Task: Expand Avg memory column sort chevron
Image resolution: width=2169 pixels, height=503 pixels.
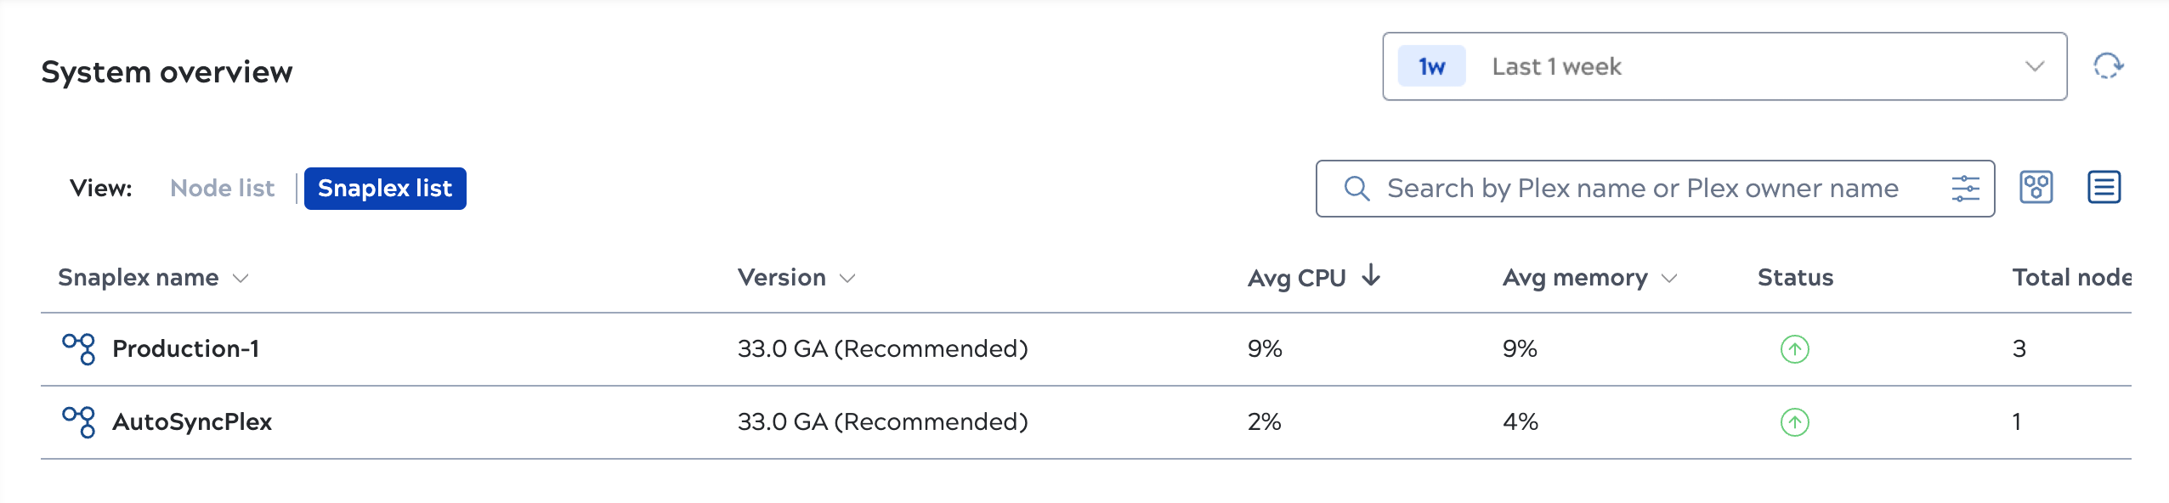Action: pyautogui.click(x=1669, y=279)
